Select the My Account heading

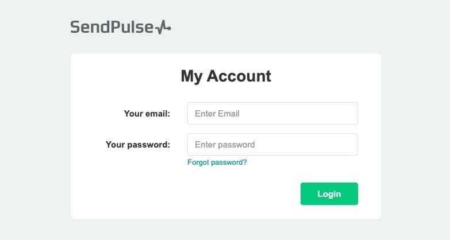click(226, 76)
